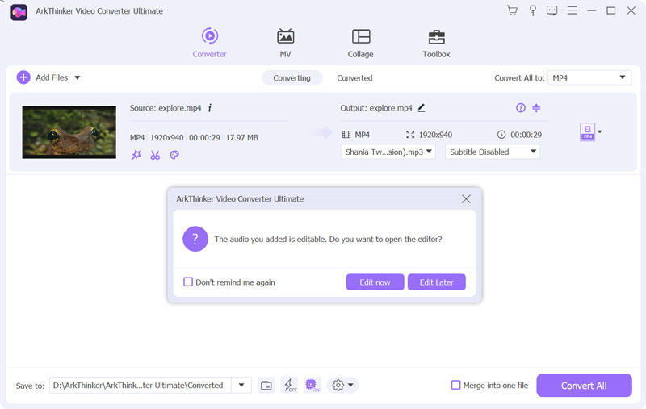
Task: Enable Merge into one file
Action: (455, 386)
